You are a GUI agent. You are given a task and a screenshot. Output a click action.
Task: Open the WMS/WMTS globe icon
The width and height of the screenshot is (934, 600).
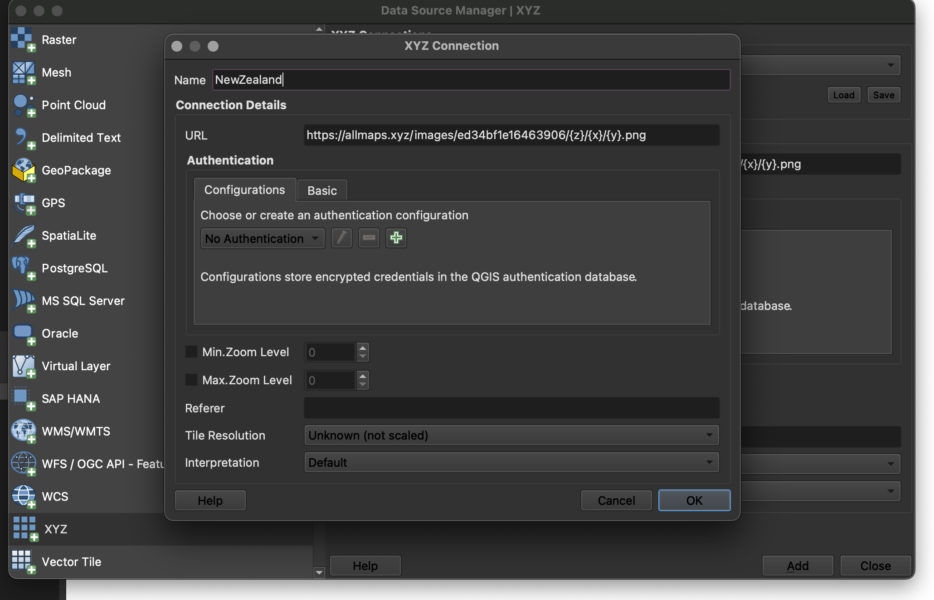pos(24,431)
